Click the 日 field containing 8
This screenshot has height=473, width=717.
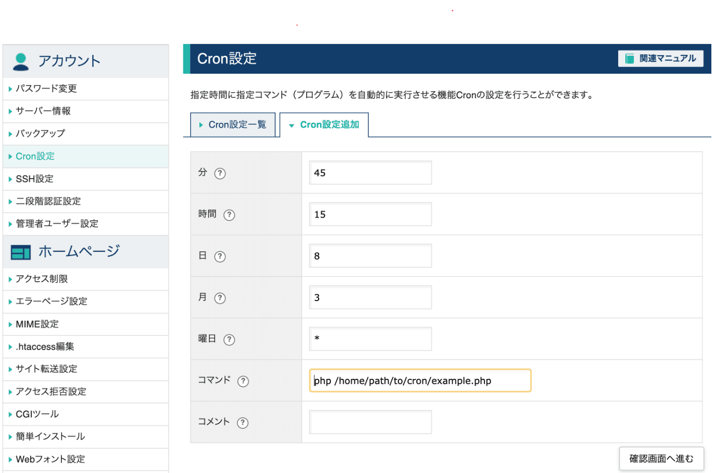click(370, 255)
